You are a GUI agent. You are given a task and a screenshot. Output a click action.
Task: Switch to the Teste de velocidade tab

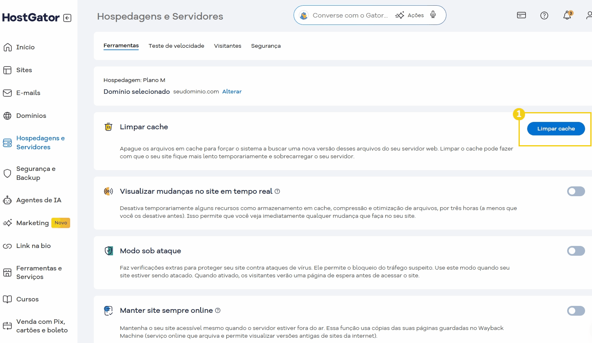coord(176,46)
